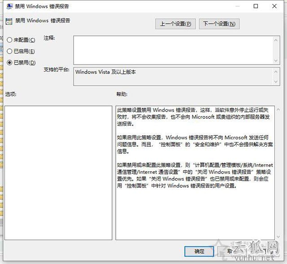Click the text Windows Vista 及以上版本

pyautogui.click(x=105, y=72)
